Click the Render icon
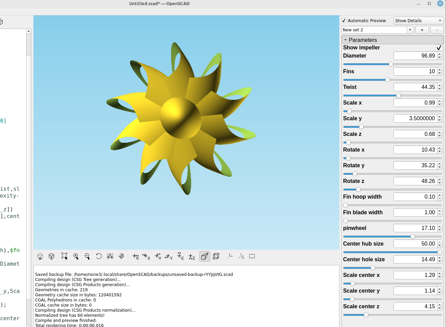 pyautogui.click(x=51, y=256)
